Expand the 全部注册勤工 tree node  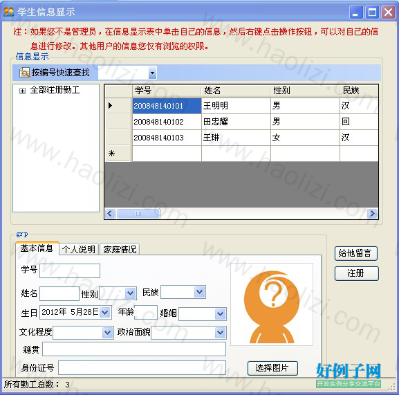coord(22,91)
